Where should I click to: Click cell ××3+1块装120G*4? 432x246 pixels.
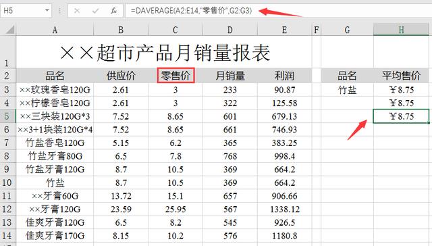(55, 129)
